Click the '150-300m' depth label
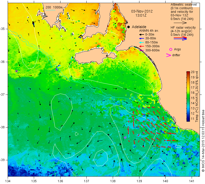205x184 pixels. (152, 46)
